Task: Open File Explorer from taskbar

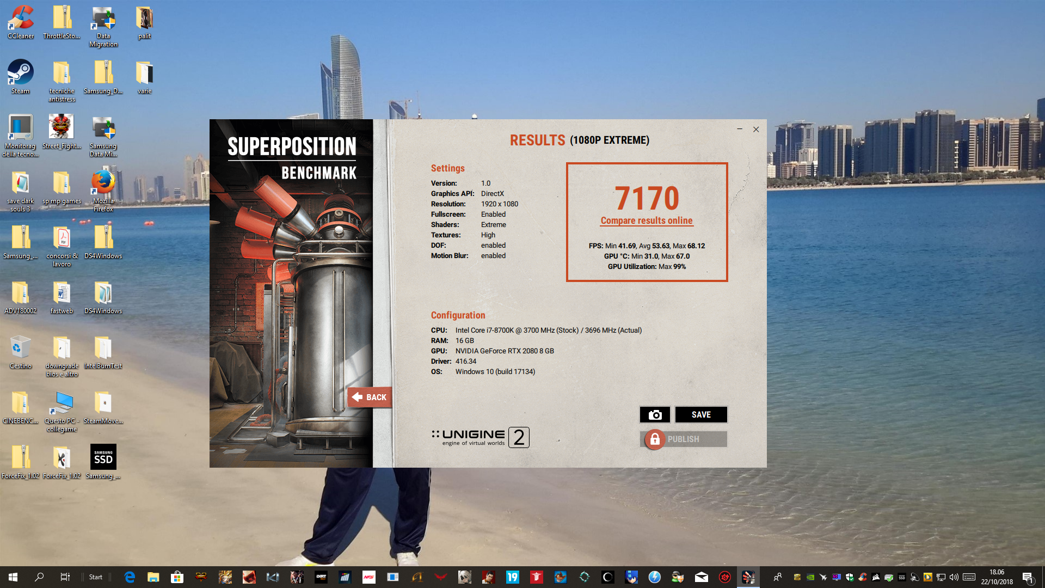Action: click(153, 577)
